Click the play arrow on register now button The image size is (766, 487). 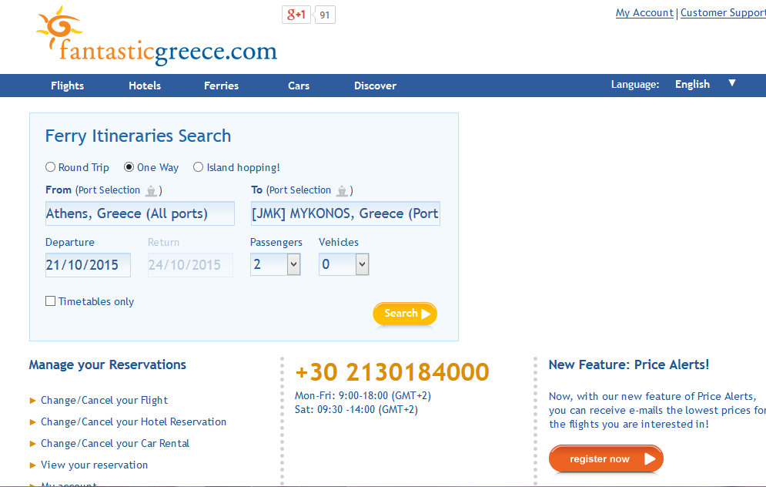point(650,458)
